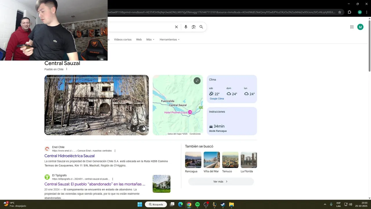371x209 pixels.
Task: Click the Central Sauzal title heading
Action: point(62,63)
